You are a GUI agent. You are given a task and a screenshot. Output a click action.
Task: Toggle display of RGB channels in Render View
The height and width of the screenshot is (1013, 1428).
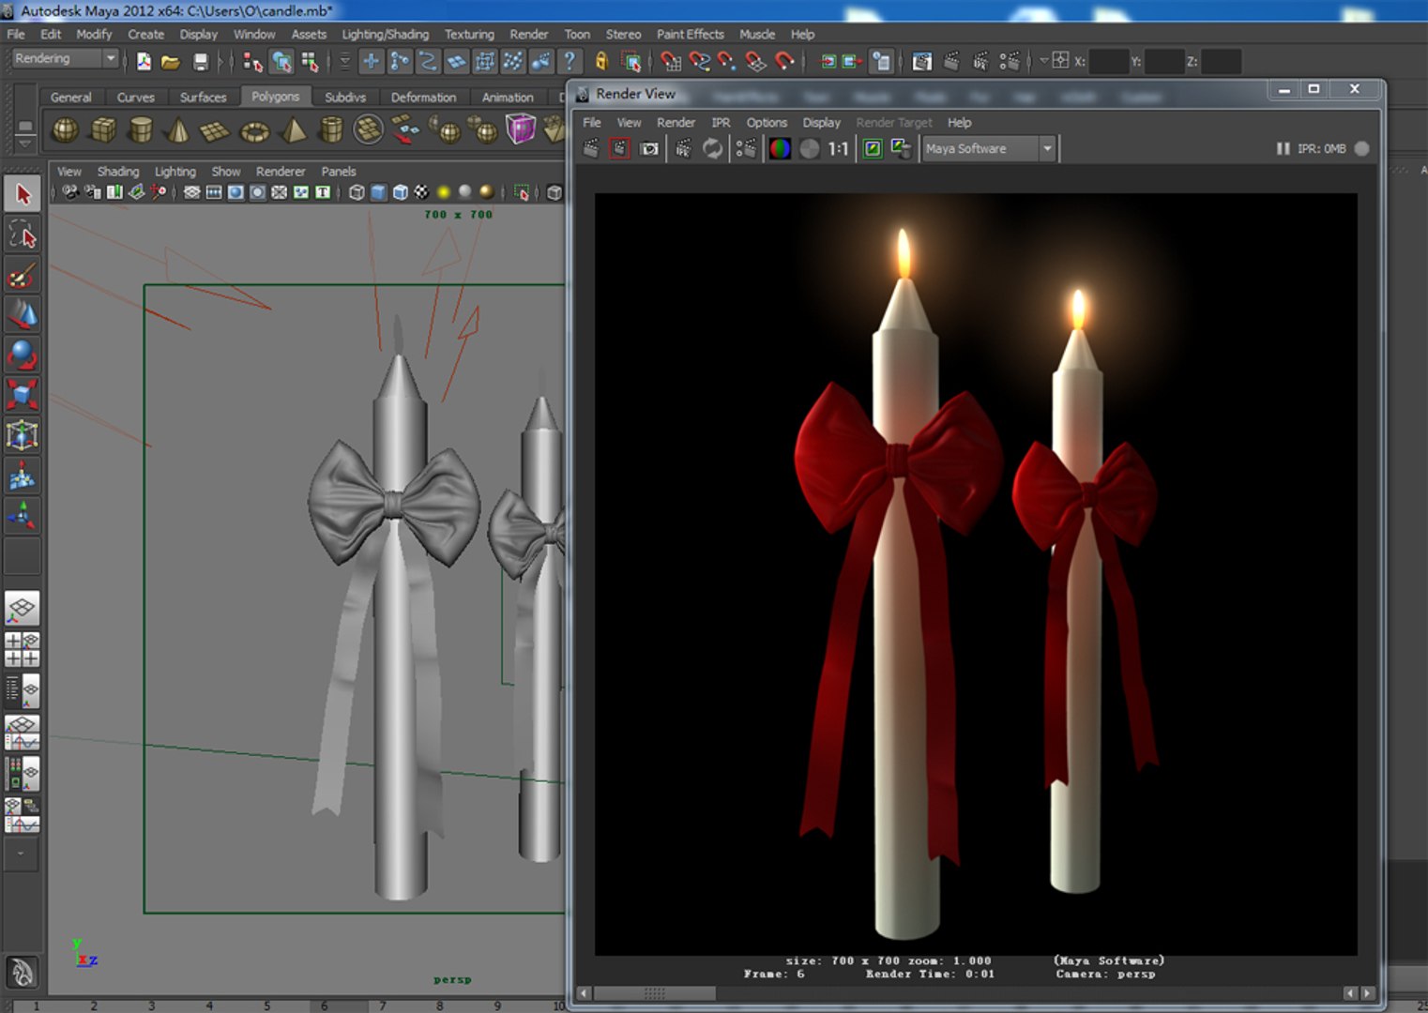coord(780,148)
